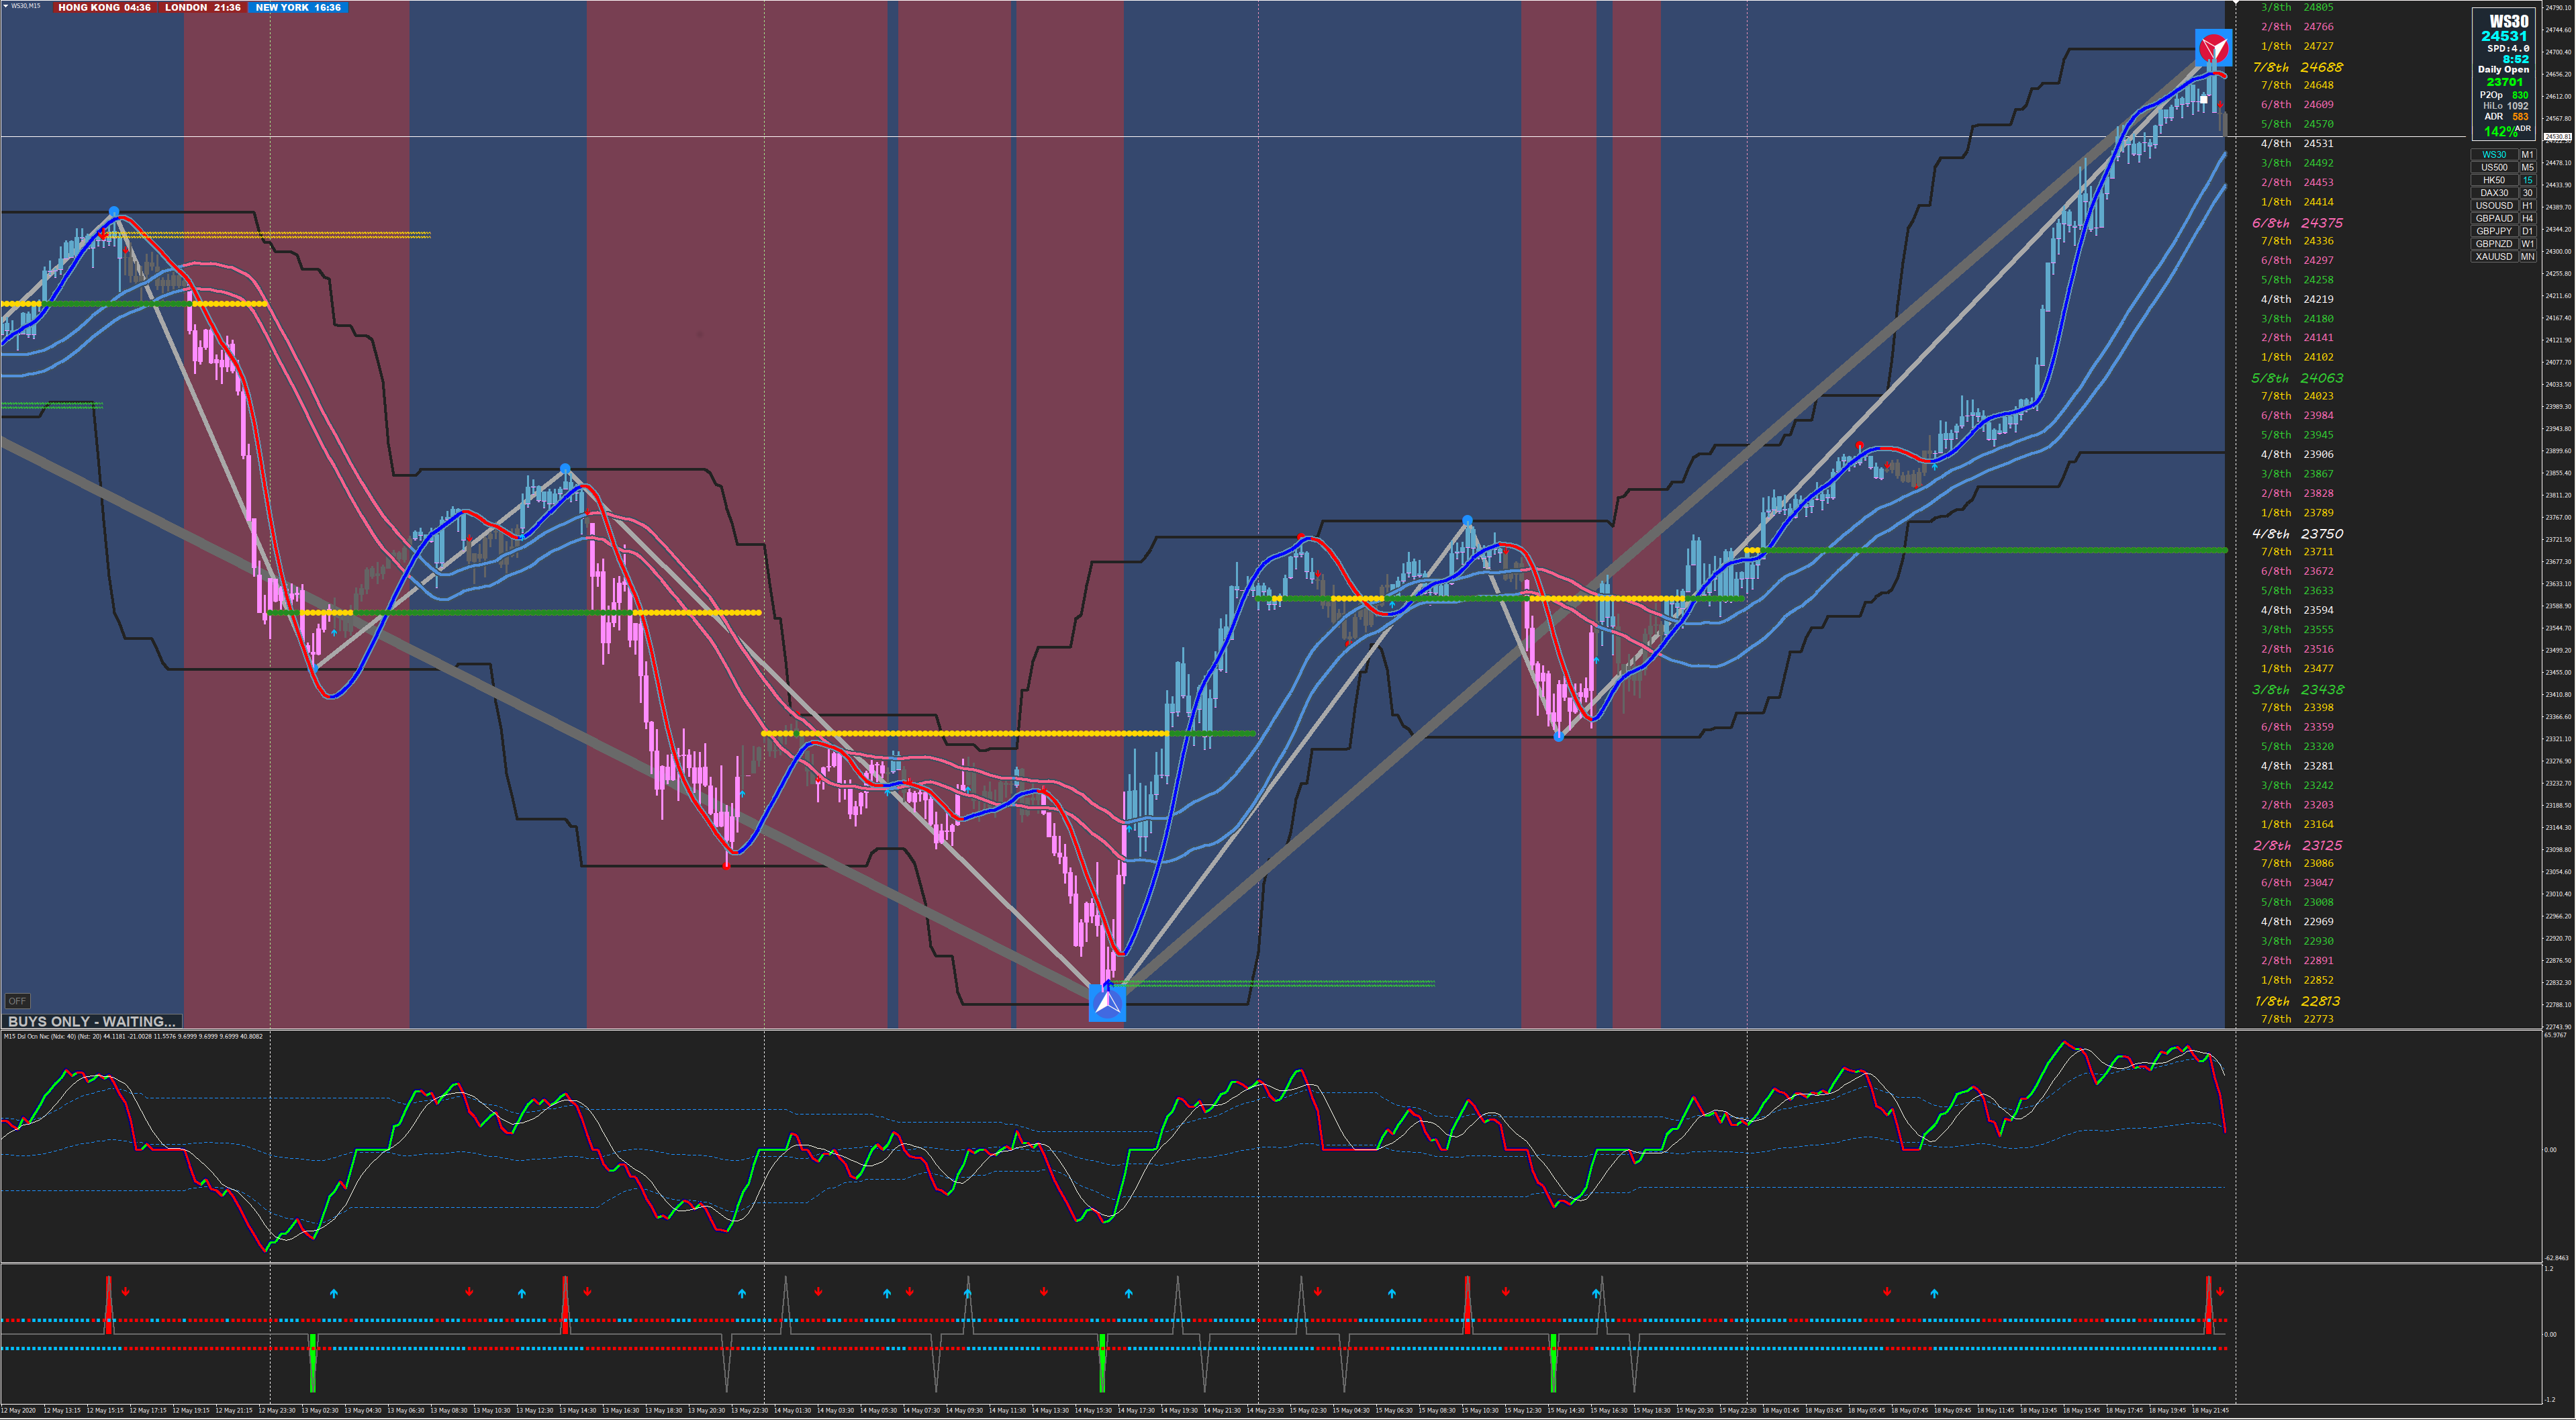
Task: Click the BUYS ONLY - WAITING label
Action: coord(92,1021)
